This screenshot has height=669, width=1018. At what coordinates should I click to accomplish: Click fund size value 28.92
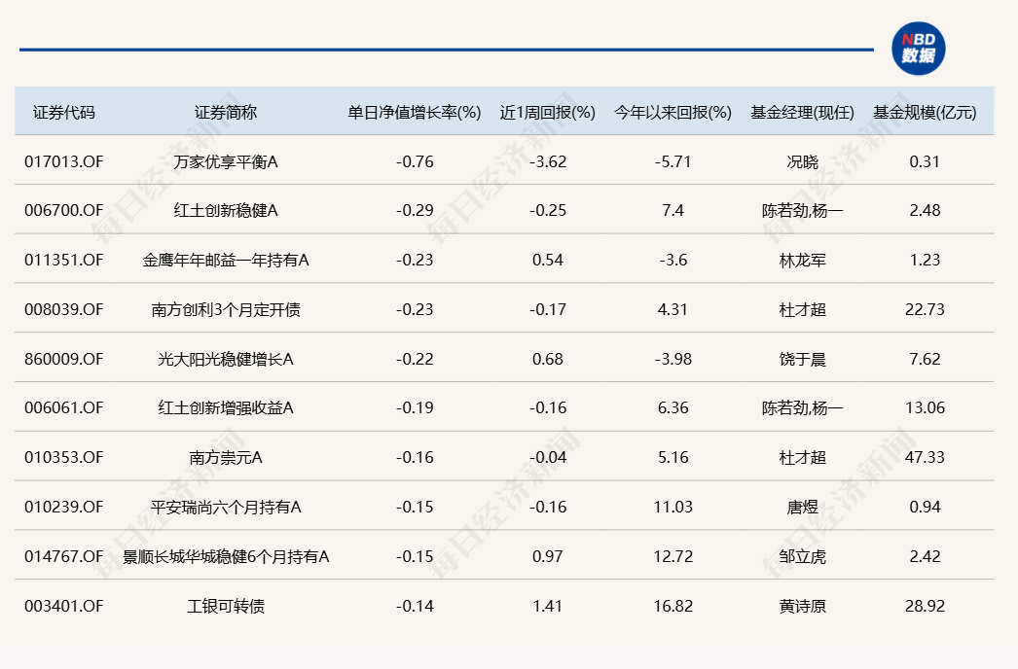tap(925, 606)
